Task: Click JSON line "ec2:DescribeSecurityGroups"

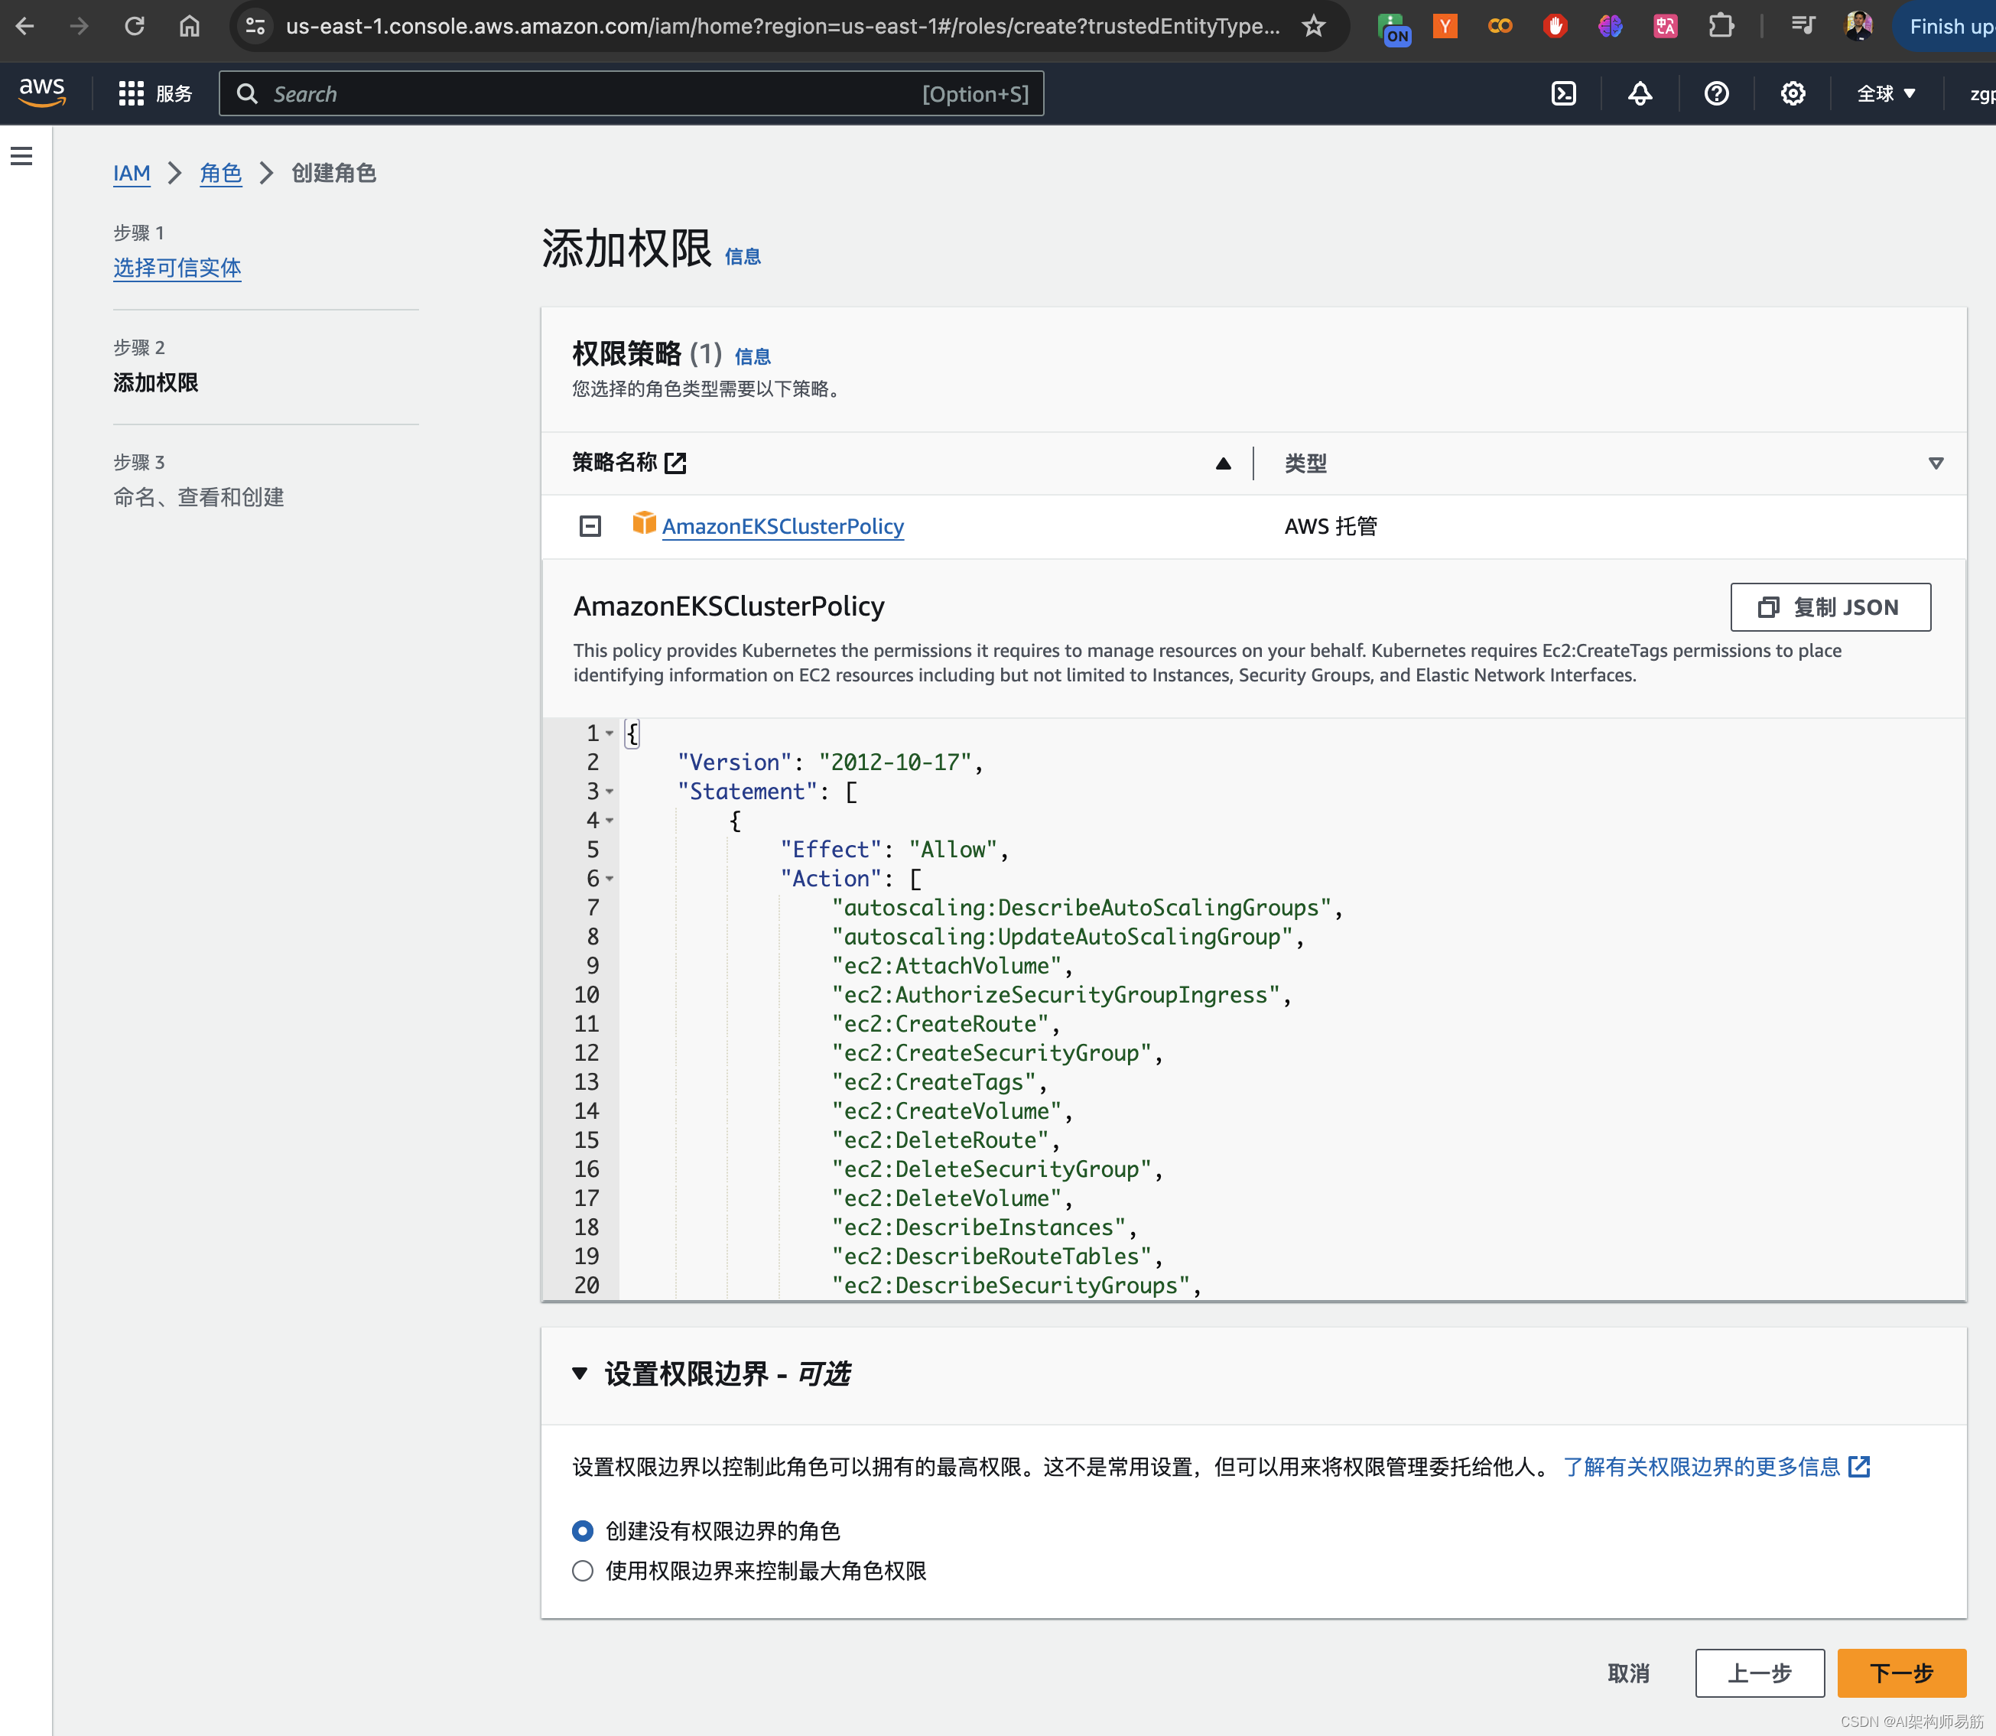Action: (x=1016, y=1286)
